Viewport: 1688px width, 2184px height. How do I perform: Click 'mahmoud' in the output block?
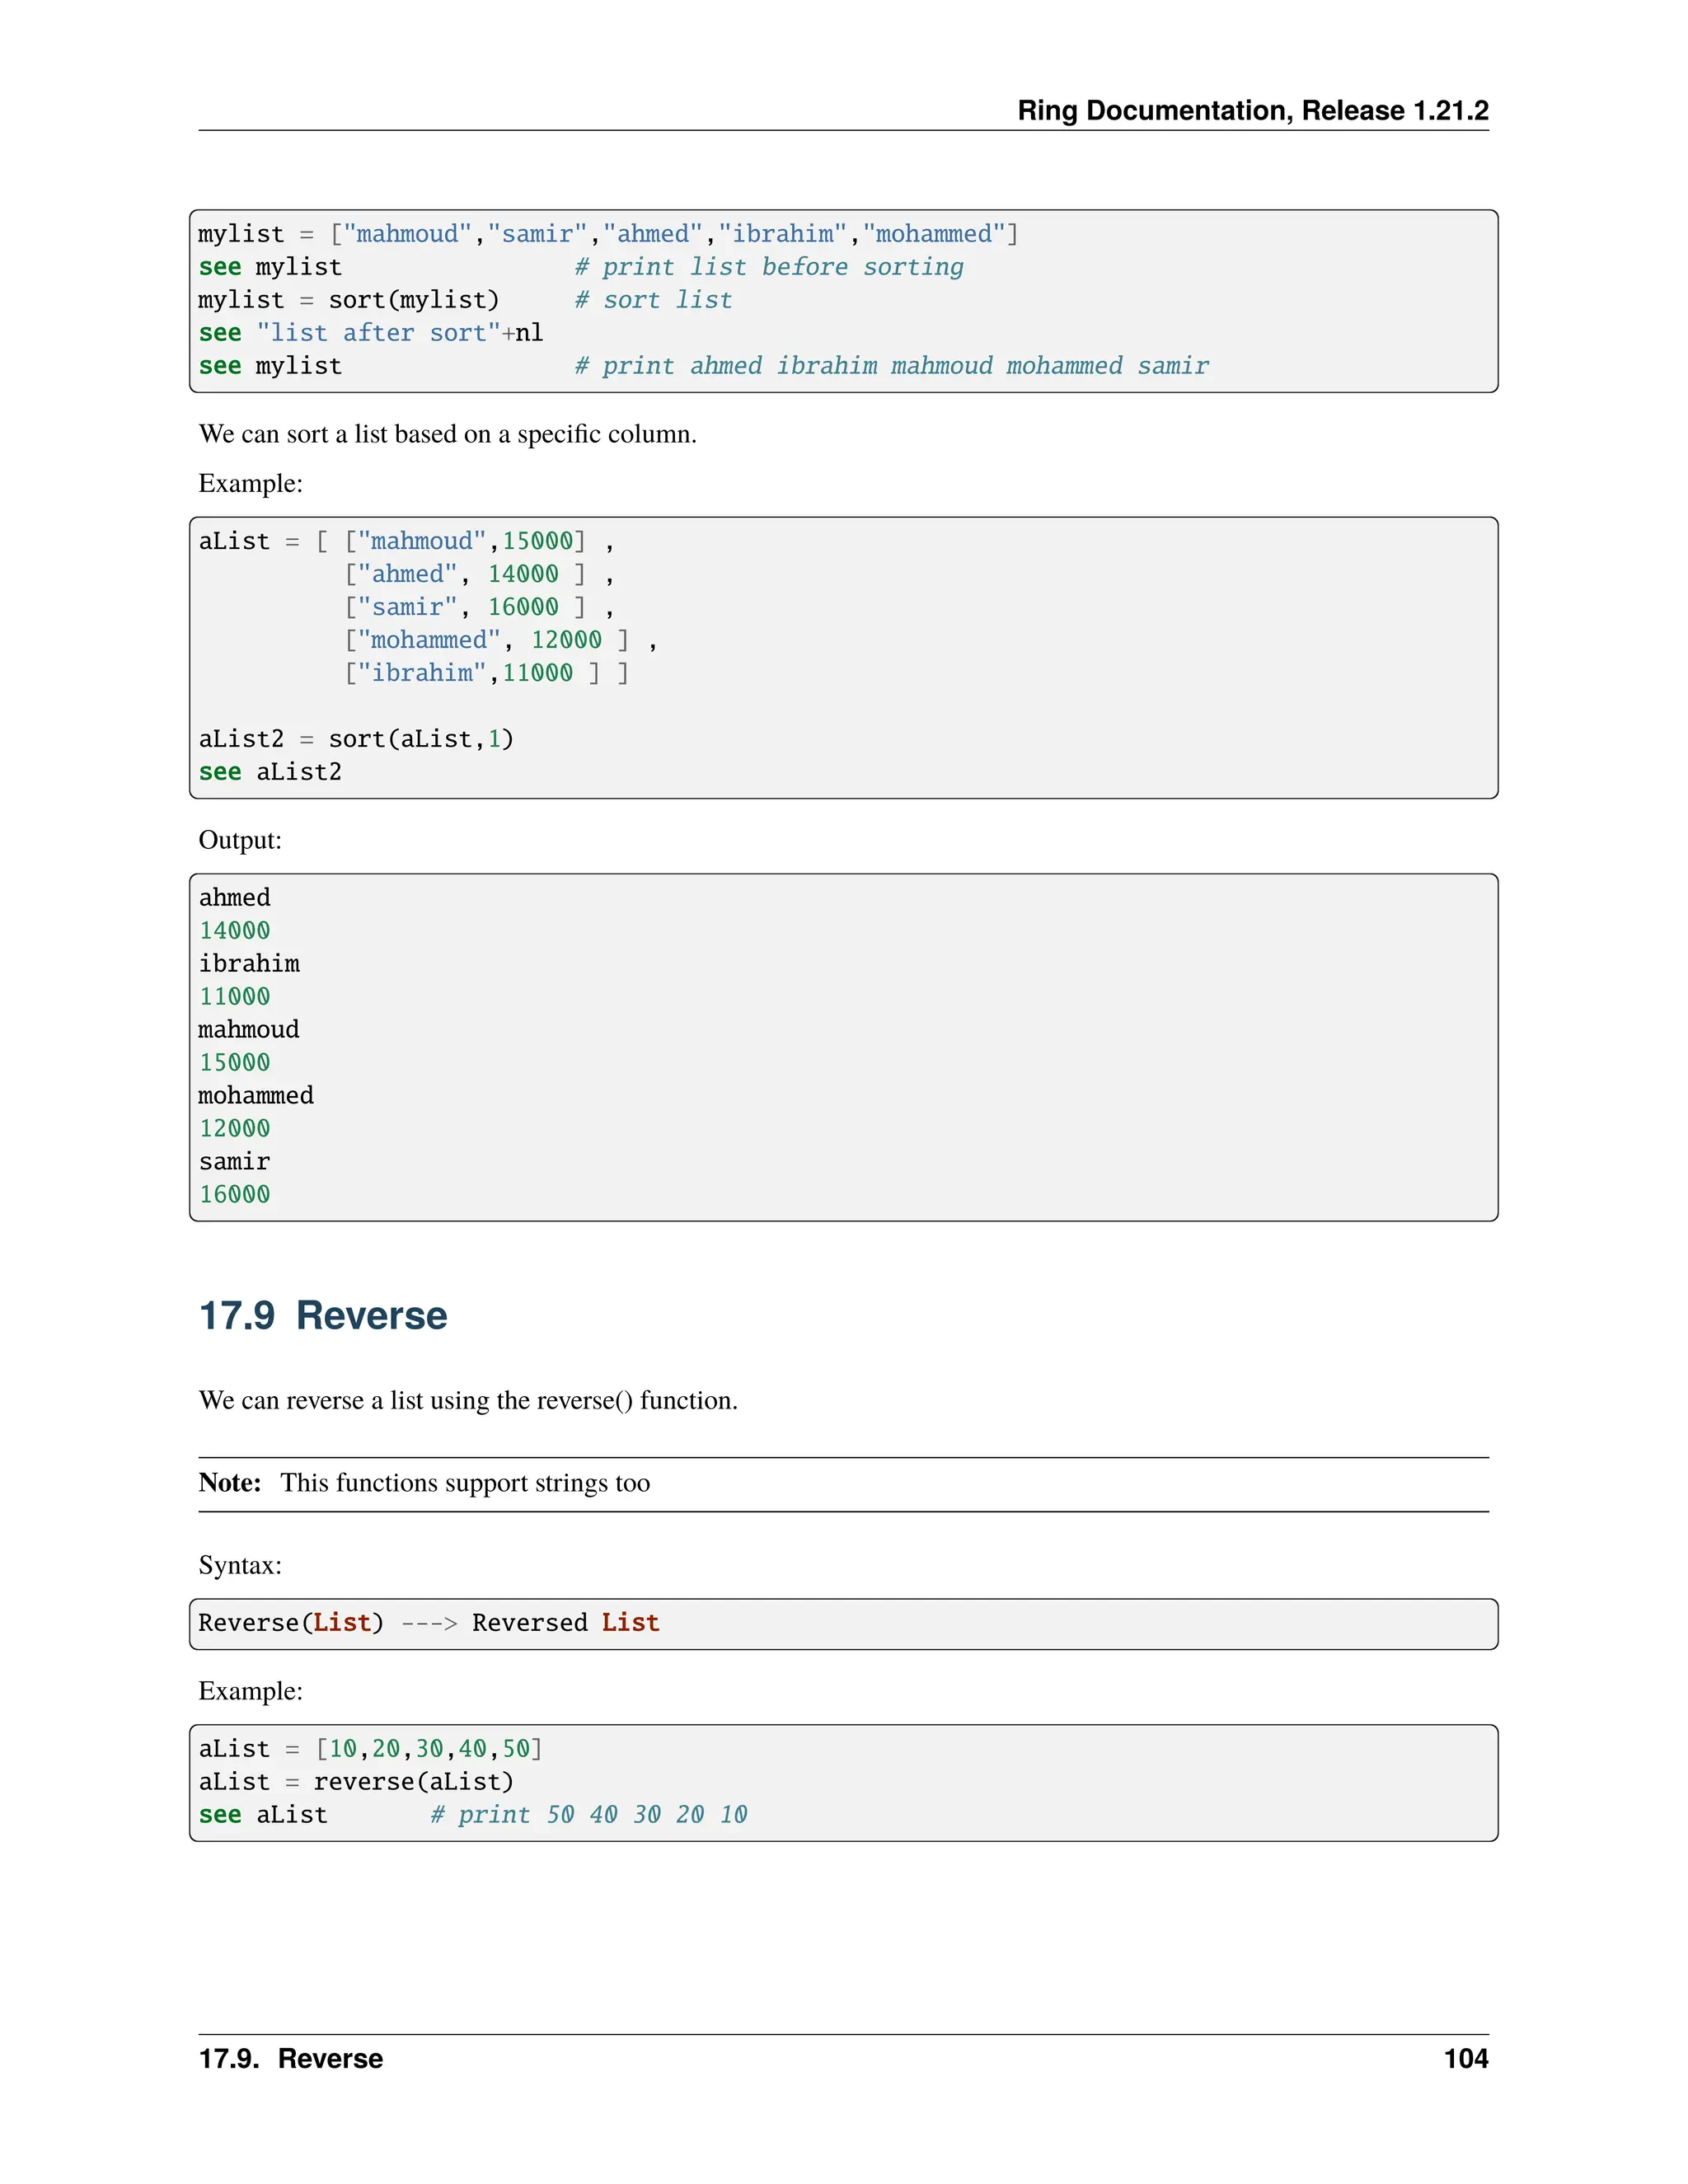248,1029
